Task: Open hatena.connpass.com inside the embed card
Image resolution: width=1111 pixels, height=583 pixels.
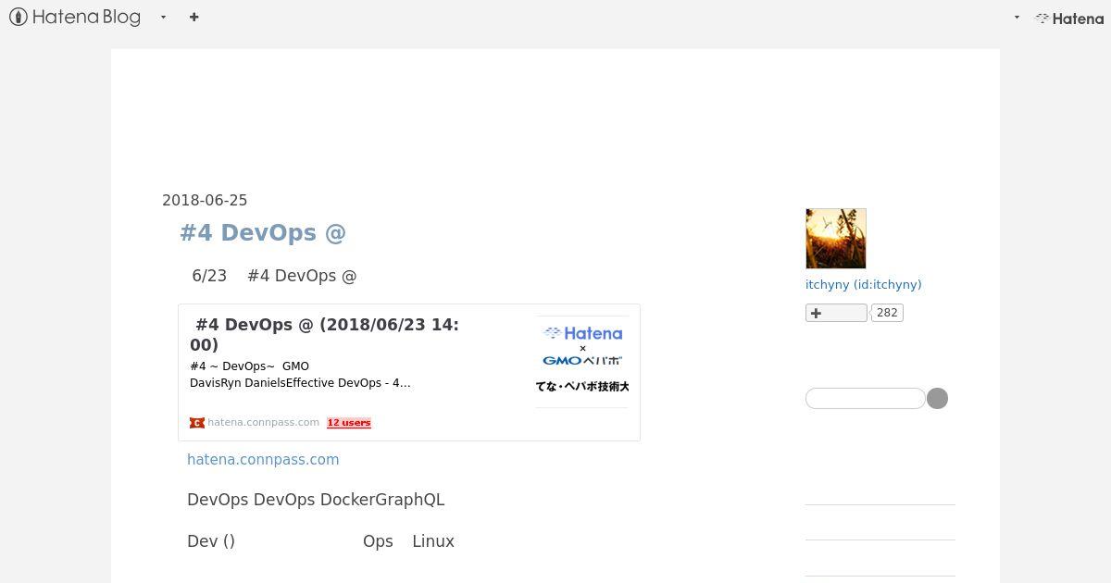Action: coord(263,422)
